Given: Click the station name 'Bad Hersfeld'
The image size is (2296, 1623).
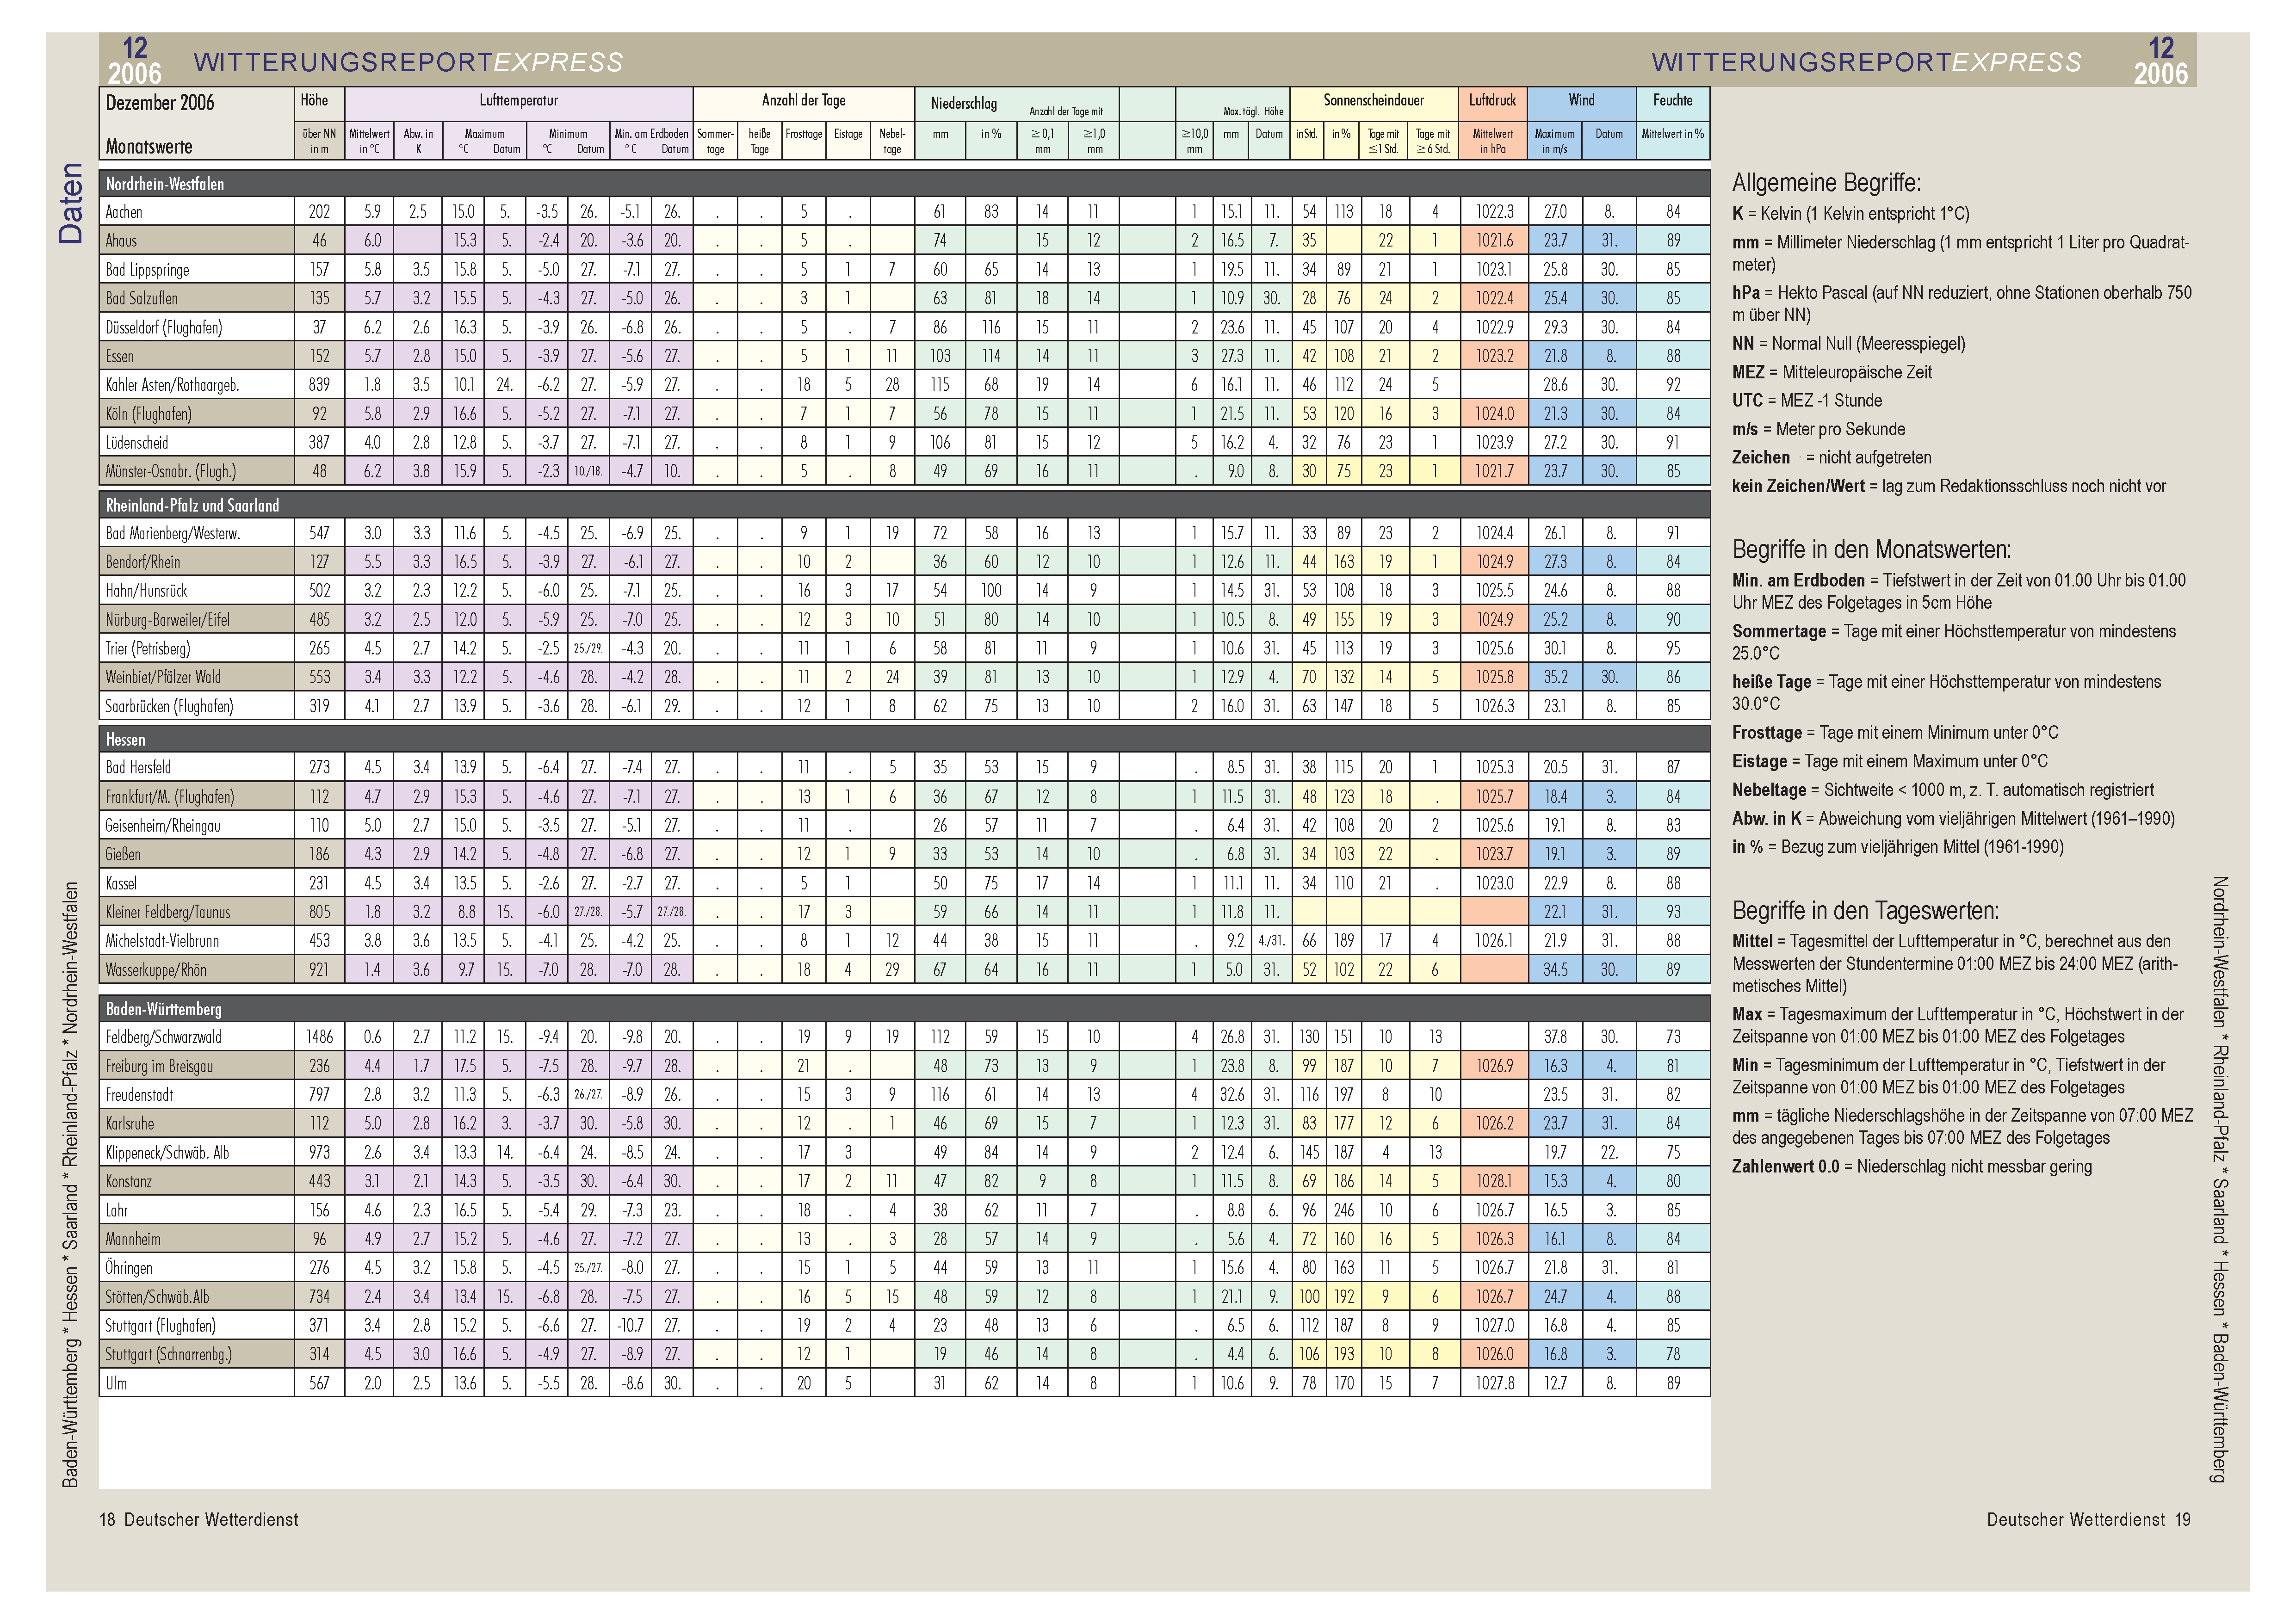Looking at the screenshot, I should pos(138,767).
